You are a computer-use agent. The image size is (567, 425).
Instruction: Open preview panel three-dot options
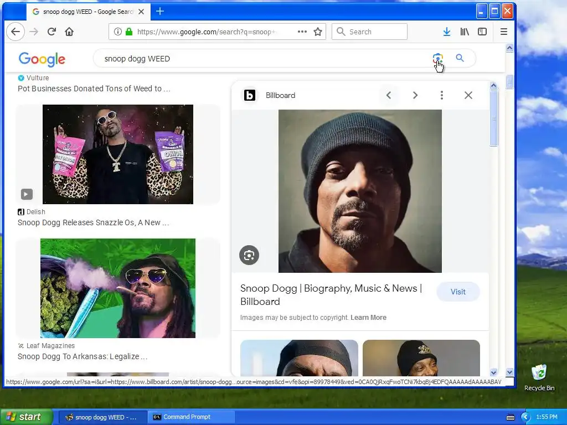441,95
